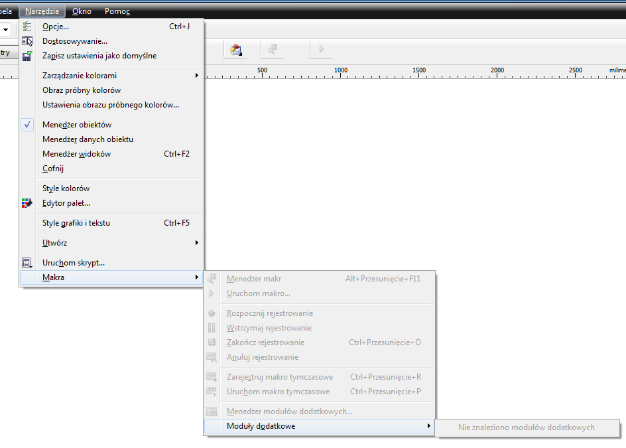The height and width of the screenshot is (448, 626).
Task: Open the Okno menu
Action: (x=82, y=11)
